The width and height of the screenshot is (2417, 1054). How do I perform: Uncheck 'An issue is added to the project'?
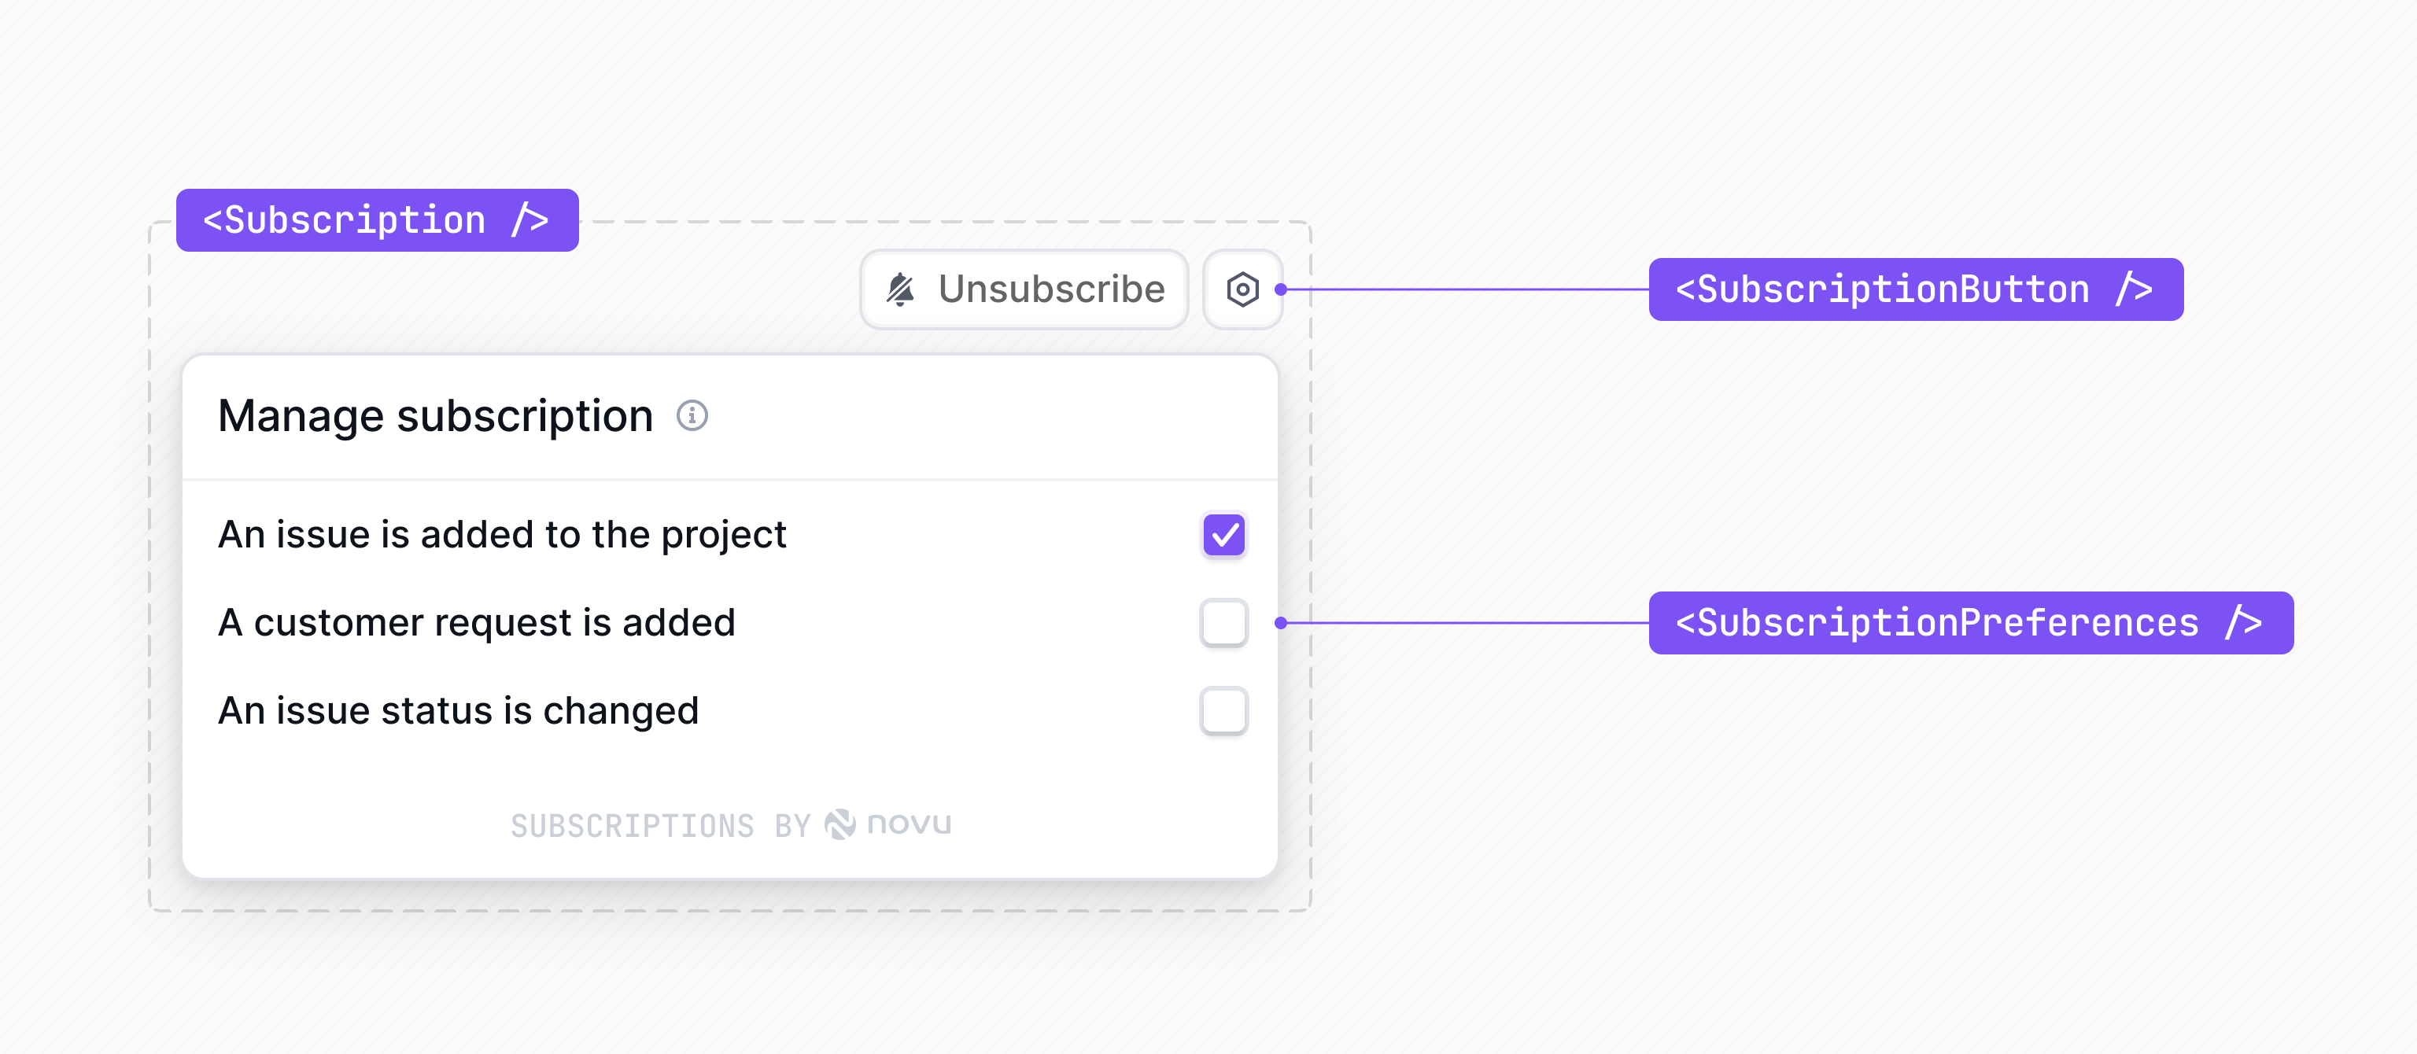click(x=1223, y=535)
